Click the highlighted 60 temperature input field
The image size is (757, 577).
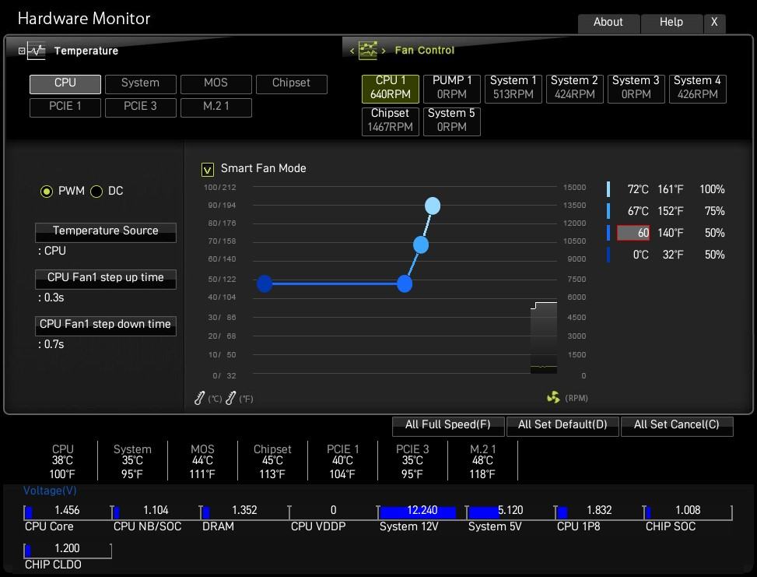click(633, 233)
